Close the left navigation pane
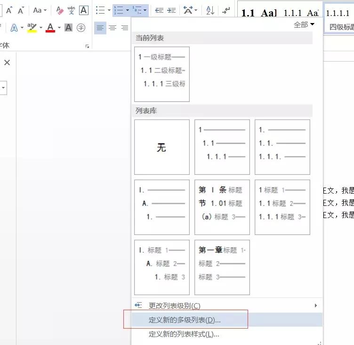The width and height of the screenshot is (354, 345). point(7,63)
